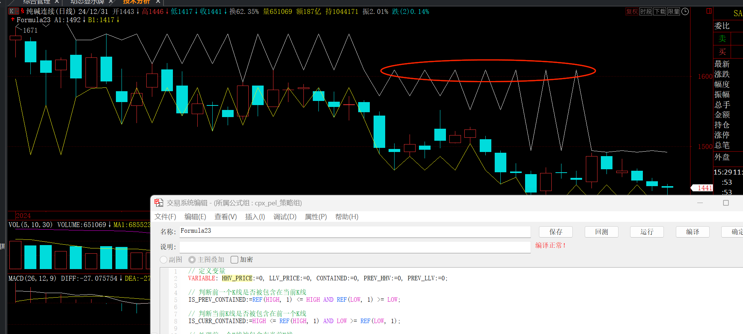Open the 时段 time period option
Image resolution: width=743 pixels, height=334 pixels.
point(646,12)
